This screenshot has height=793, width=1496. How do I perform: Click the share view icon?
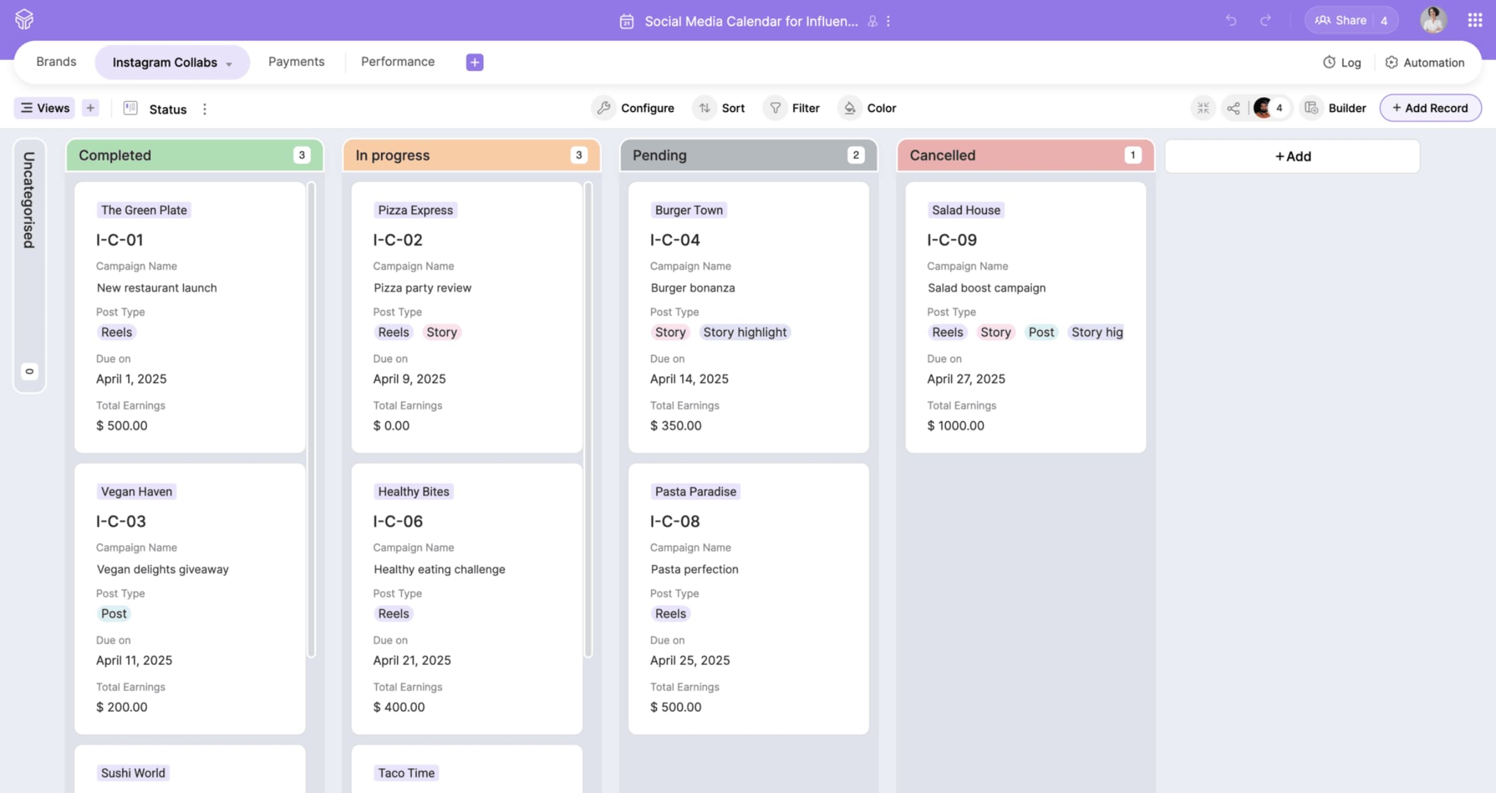click(1233, 108)
